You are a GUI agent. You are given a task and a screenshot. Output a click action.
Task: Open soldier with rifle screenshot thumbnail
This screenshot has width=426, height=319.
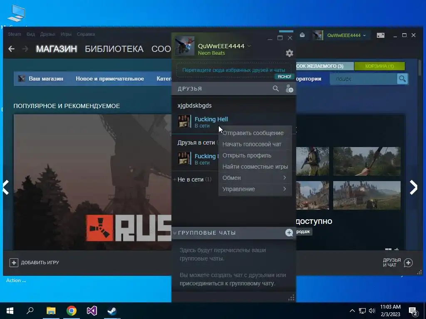click(312, 161)
